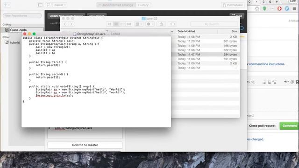Screen dimensions: 299x168
Task: Switch Finder to cover flow view
Action: (x=129, y=24)
